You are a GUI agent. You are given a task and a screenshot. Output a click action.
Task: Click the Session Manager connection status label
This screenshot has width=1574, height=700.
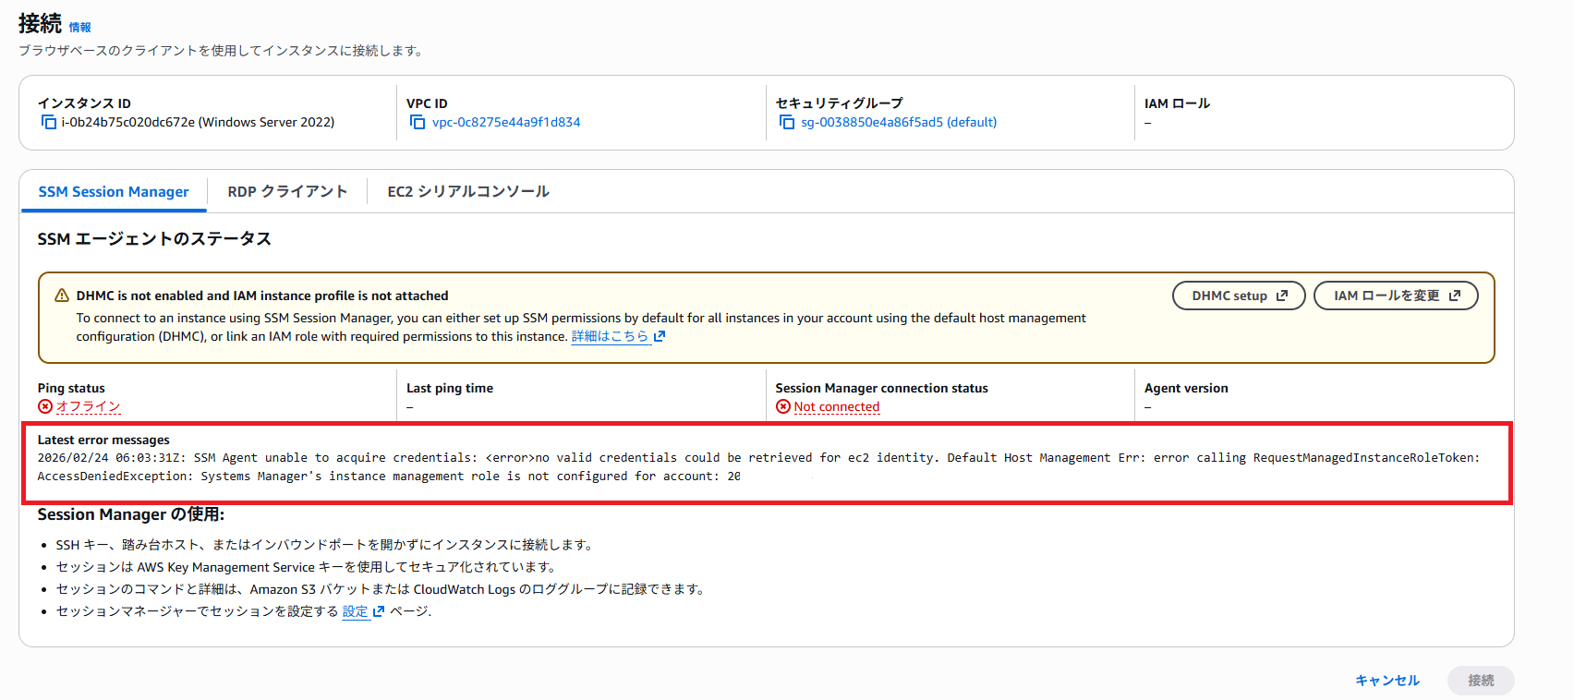pos(882,388)
